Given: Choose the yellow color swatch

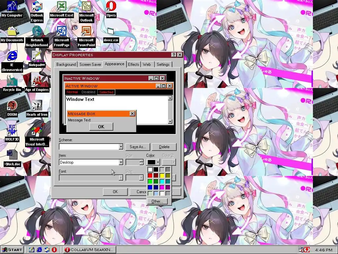Looking at the screenshot, I should 162,176.
